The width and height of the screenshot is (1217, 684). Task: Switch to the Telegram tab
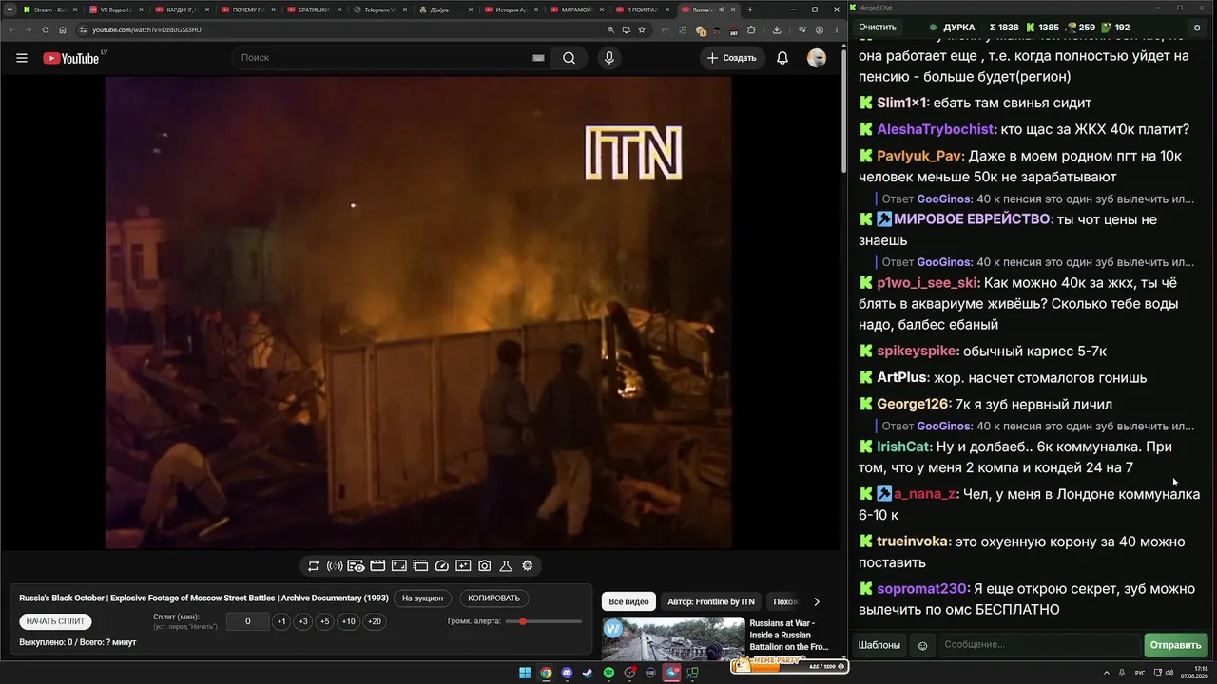click(x=380, y=9)
